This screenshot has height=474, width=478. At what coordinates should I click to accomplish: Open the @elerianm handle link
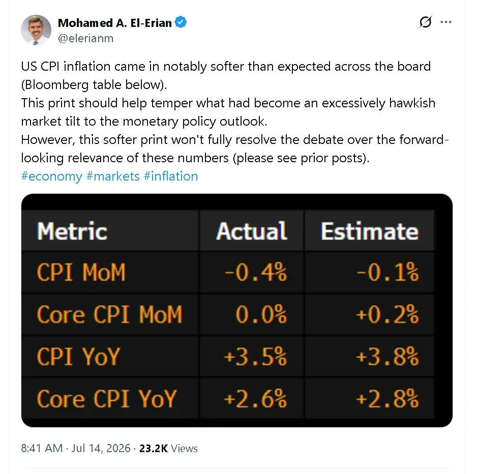85,39
